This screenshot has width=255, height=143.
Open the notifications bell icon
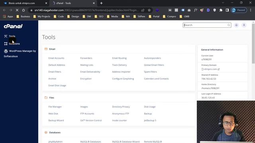click(236, 25)
